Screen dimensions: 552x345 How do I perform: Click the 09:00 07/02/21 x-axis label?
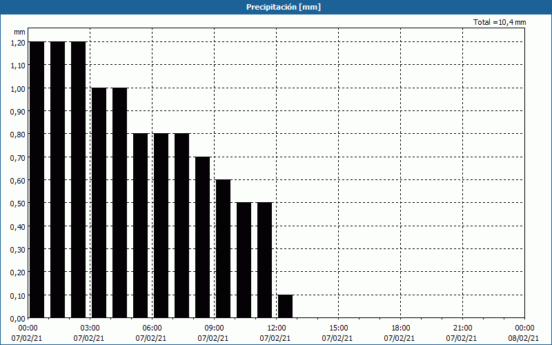coord(213,333)
